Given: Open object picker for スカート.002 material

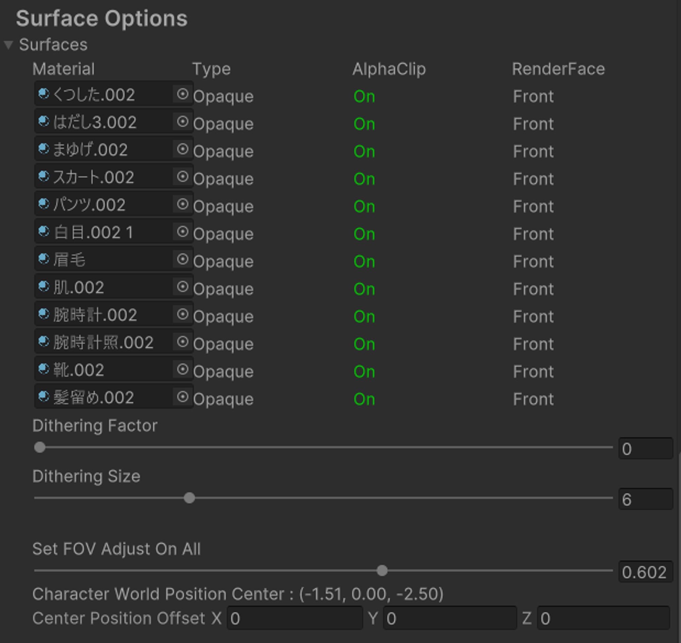Looking at the screenshot, I should click(183, 177).
